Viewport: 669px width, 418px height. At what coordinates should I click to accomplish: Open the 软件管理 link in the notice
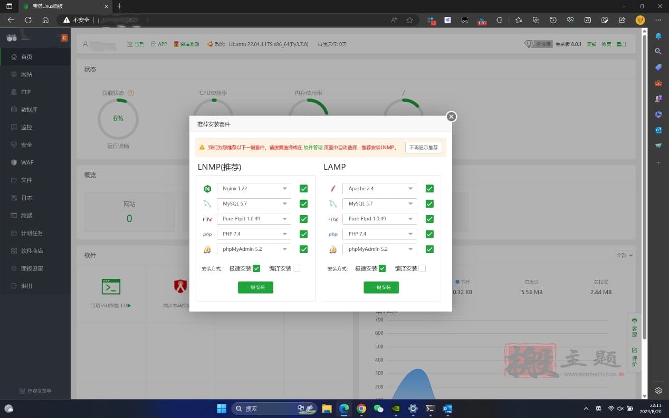pos(313,148)
